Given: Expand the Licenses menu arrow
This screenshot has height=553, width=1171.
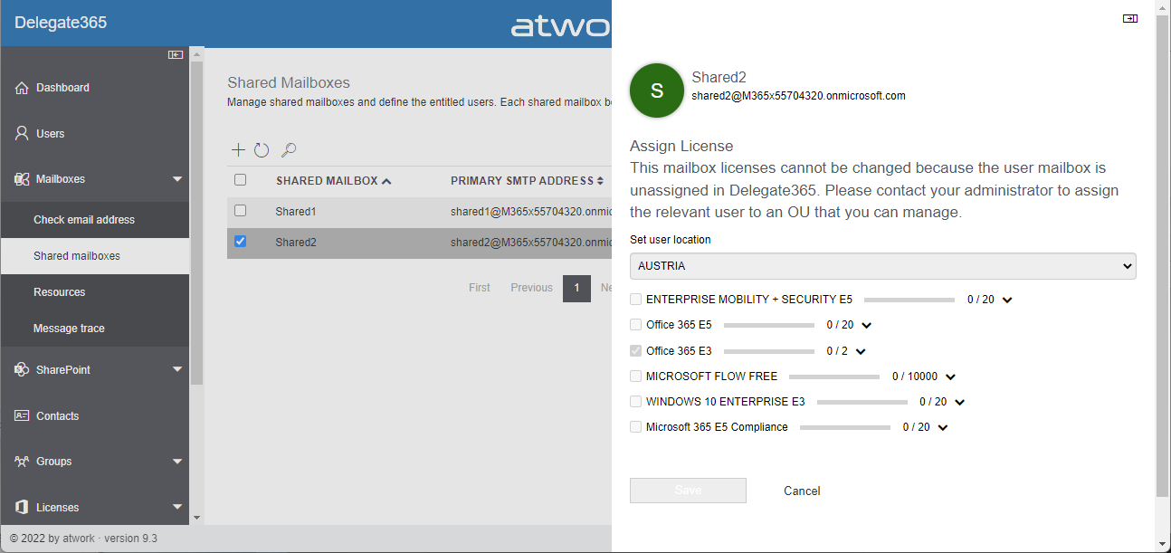Looking at the screenshot, I should tap(177, 508).
